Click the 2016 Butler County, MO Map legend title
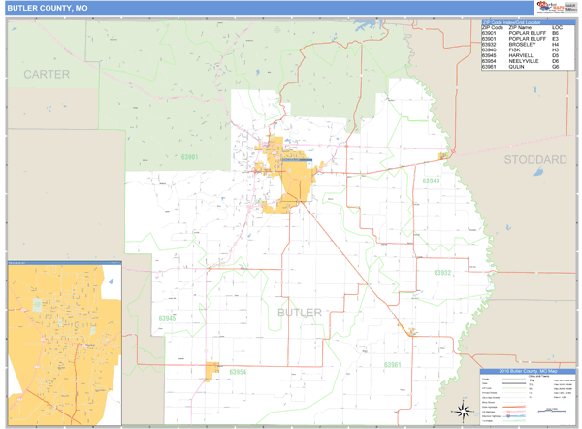582x429 pixels. 529,373
